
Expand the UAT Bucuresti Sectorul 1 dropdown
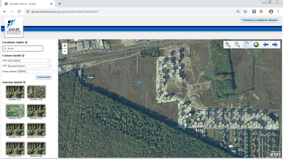(x=49, y=66)
